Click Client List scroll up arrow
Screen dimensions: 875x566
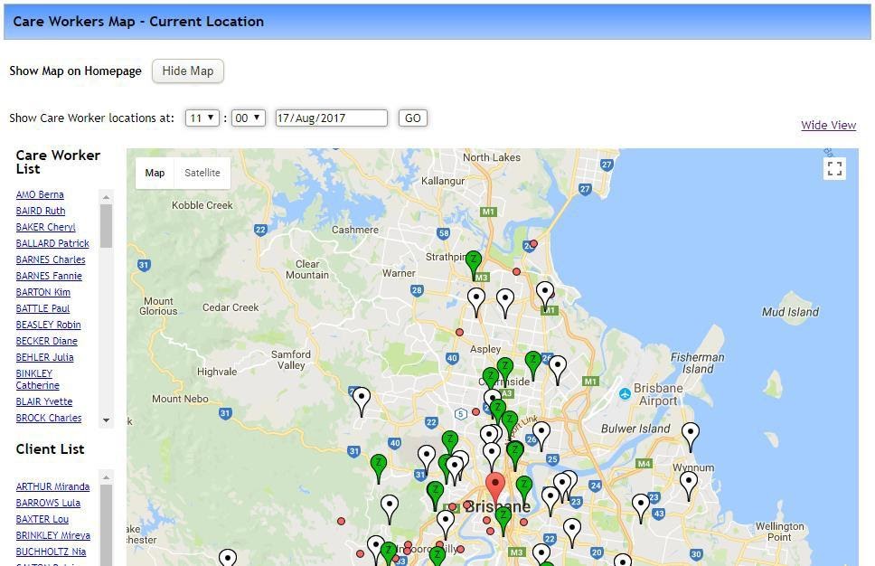point(106,477)
